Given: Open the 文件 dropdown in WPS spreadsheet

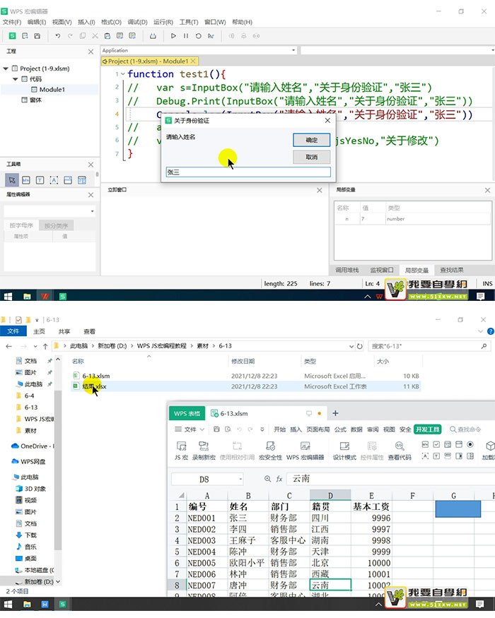Looking at the screenshot, I should tap(190, 429).
